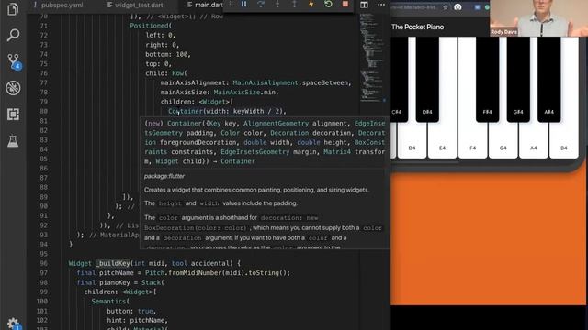Step over in debug toolbar
588x330 pixels.
pyautogui.click(x=261, y=5)
